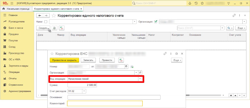This screenshot has width=250, height=108.
Task: Open calendar picker for document date
Action: (x=126, y=67)
